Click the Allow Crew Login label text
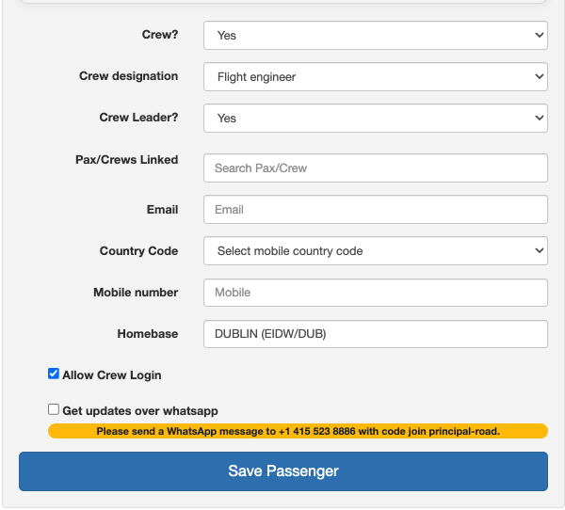565x510 pixels. [112, 375]
